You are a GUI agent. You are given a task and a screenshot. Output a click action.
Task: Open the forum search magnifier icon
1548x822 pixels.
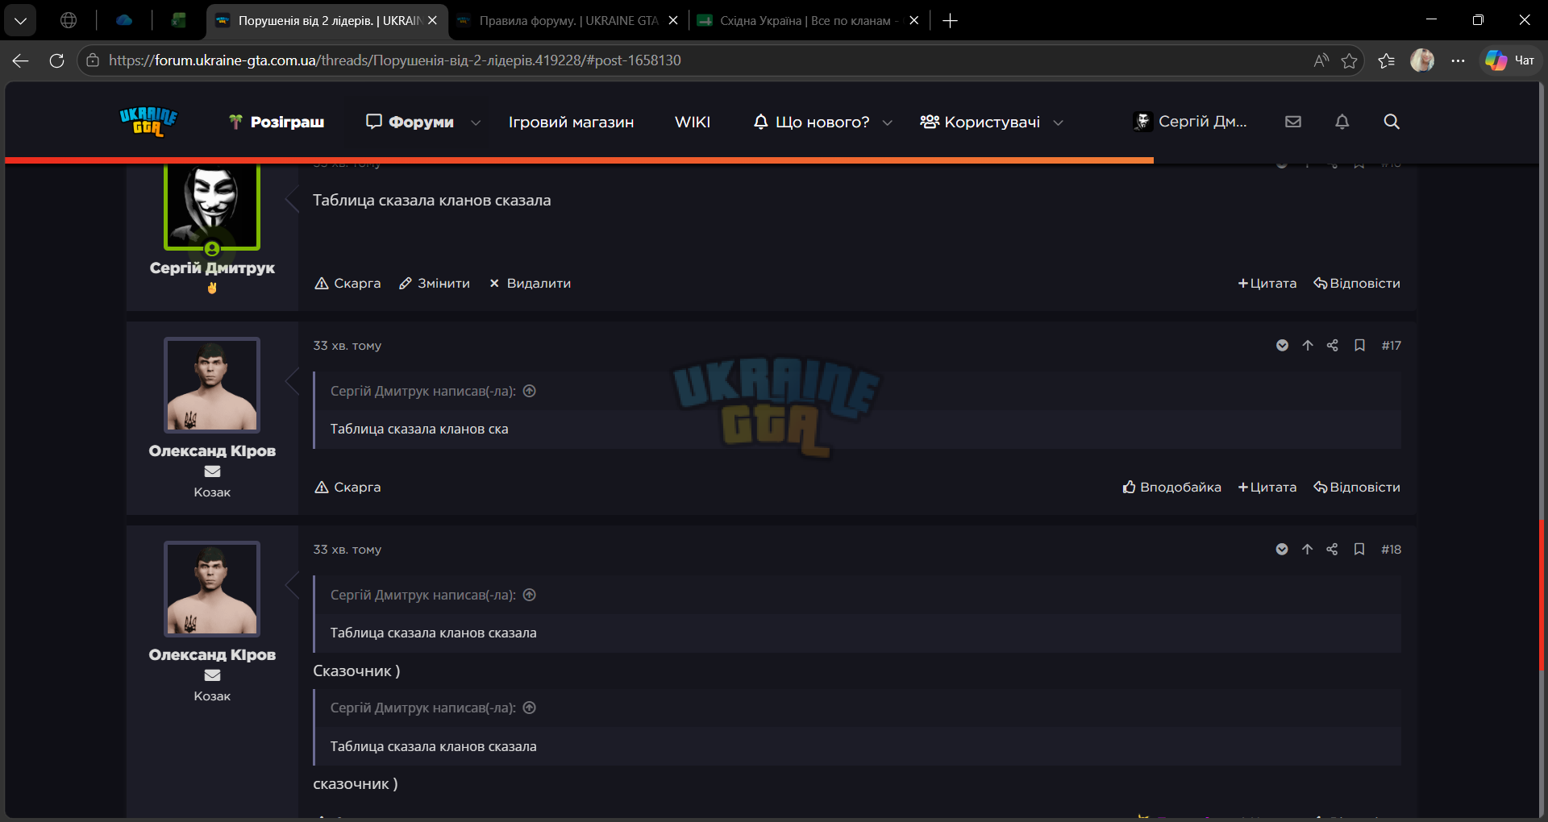coord(1392,122)
